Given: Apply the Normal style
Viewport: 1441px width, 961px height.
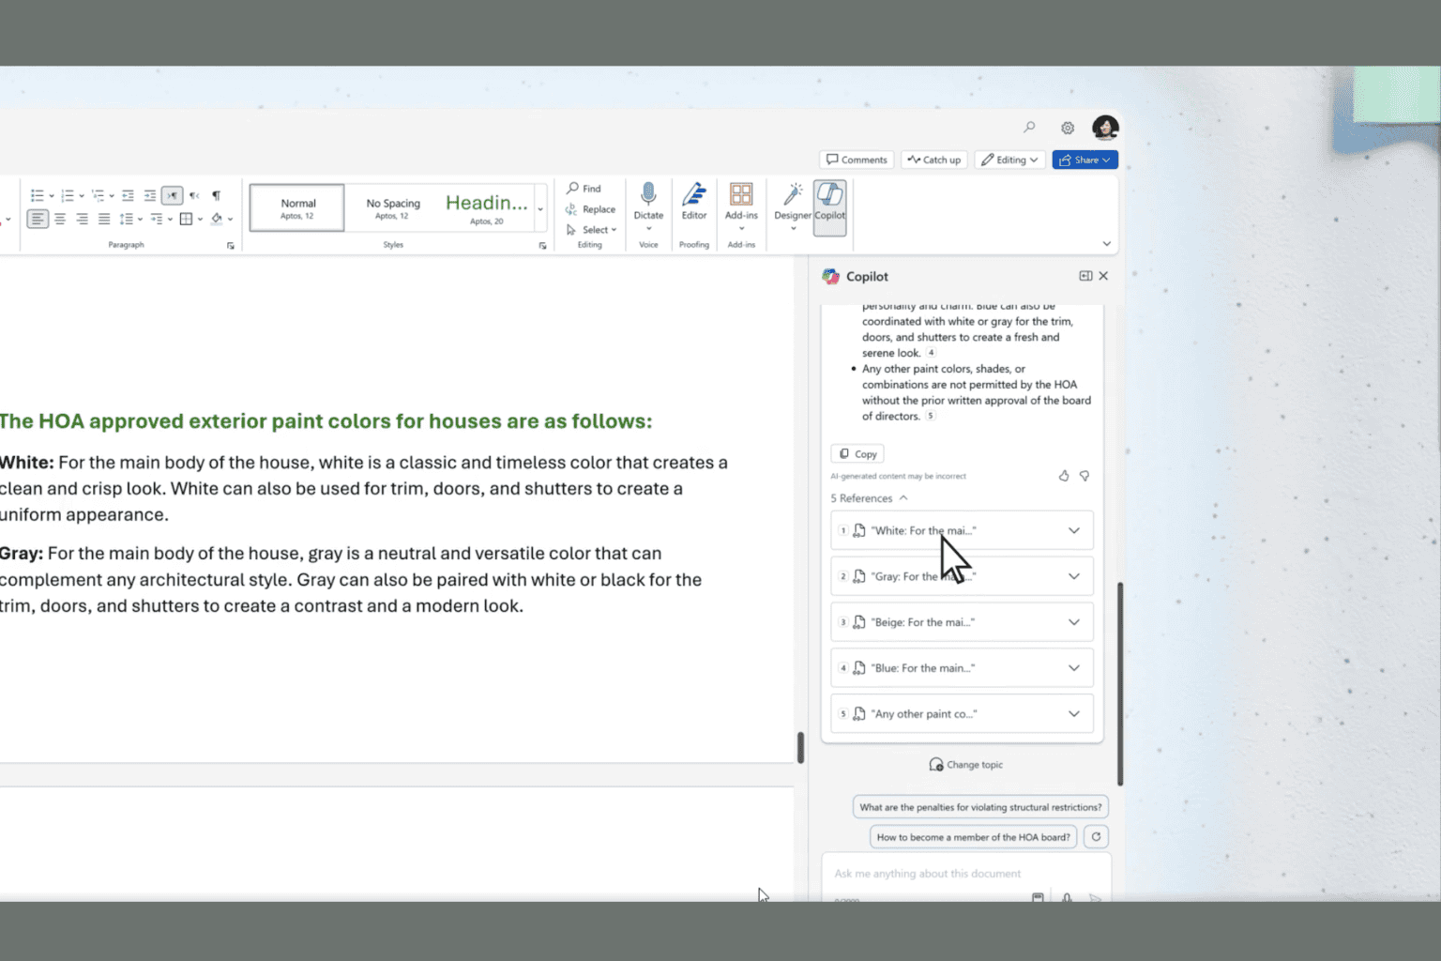Looking at the screenshot, I should (297, 207).
